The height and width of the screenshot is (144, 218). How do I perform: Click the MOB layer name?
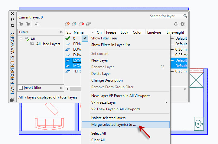click(x=77, y=66)
